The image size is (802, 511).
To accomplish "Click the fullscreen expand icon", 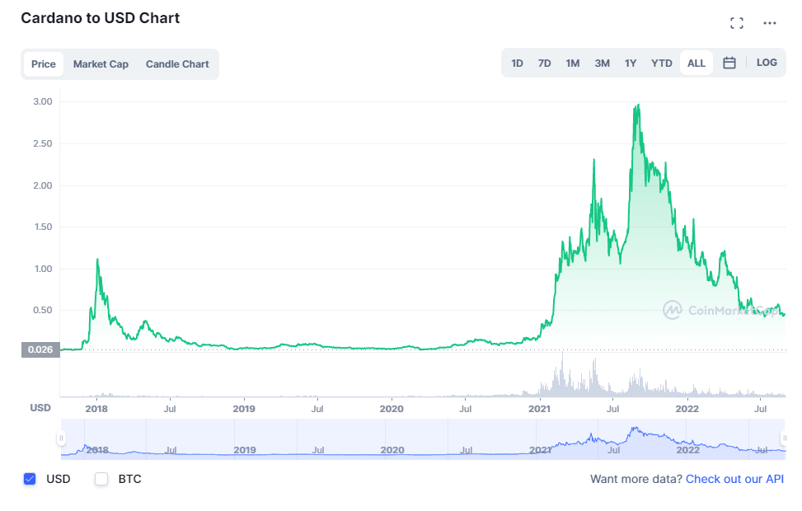I will (737, 23).
